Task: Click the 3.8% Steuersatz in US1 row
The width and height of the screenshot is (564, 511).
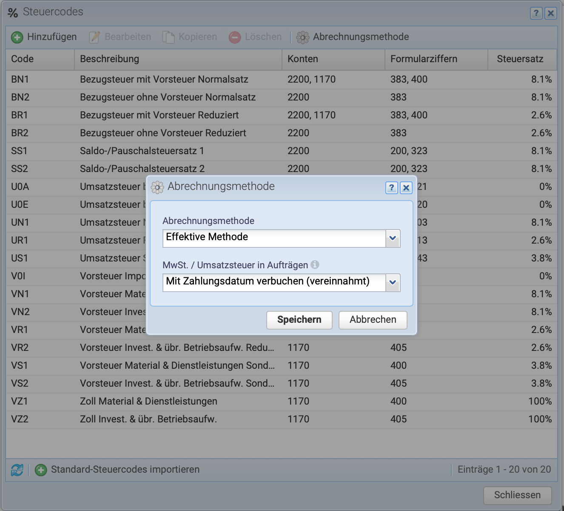Action: [541, 258]
